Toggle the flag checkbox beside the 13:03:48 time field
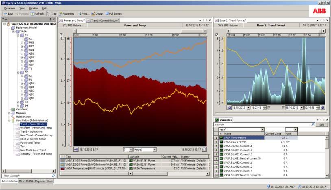Image resolution: width=331 pixels, height=190 pixels. 269,108
